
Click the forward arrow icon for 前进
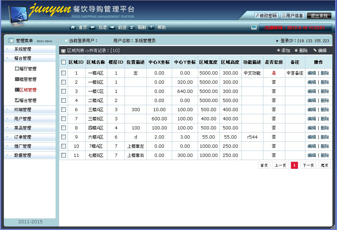click(x=112, y=27)
